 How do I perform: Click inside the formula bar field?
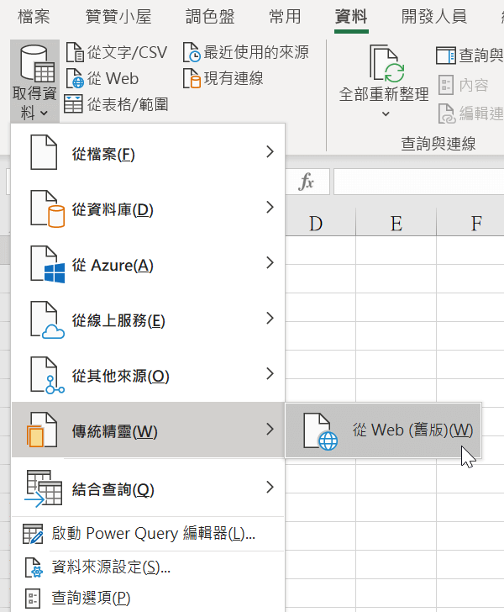[x=418, y=182]
